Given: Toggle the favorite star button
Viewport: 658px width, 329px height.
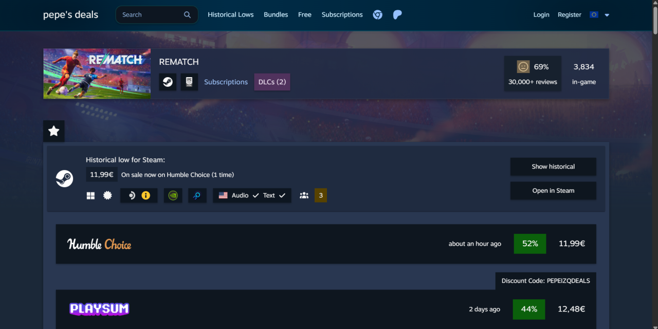Looking at the screenshot, I should [54, 131].
